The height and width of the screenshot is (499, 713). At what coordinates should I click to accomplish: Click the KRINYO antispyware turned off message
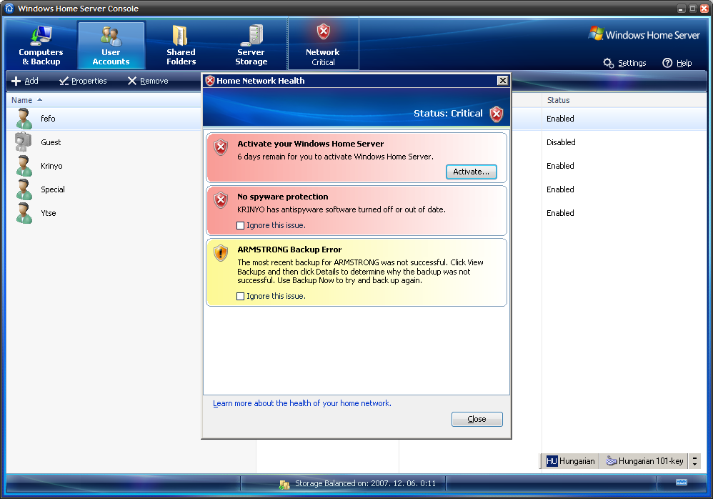[341, 209]
